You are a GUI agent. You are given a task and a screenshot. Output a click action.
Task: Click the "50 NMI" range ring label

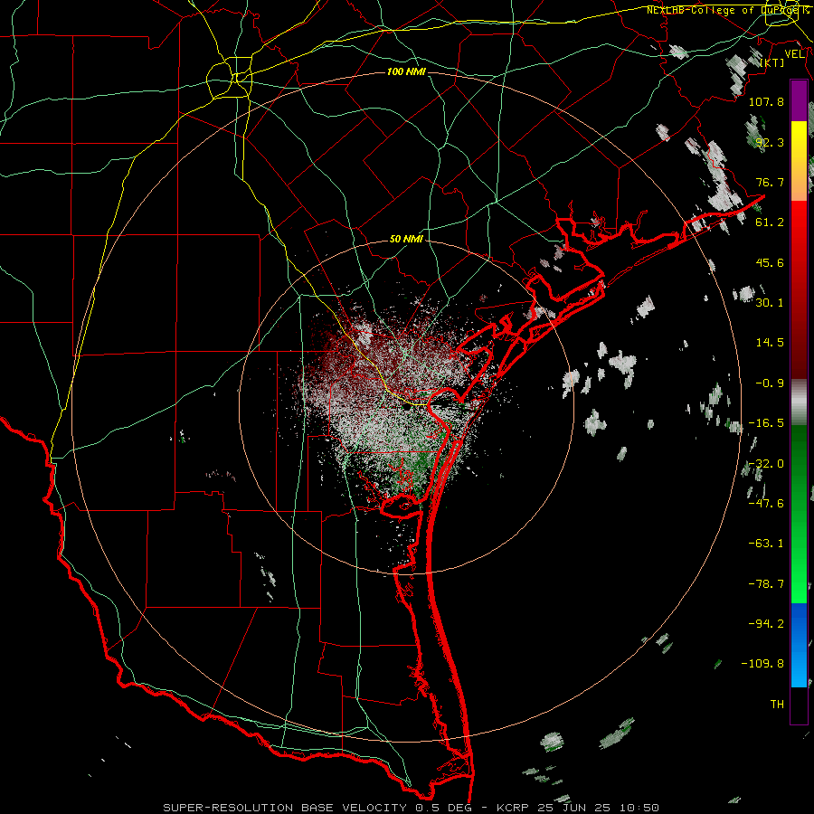[x=406, y=240]
